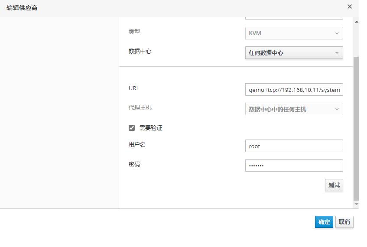Focus the URI field containing qemu+tcp address

[294, 90]
